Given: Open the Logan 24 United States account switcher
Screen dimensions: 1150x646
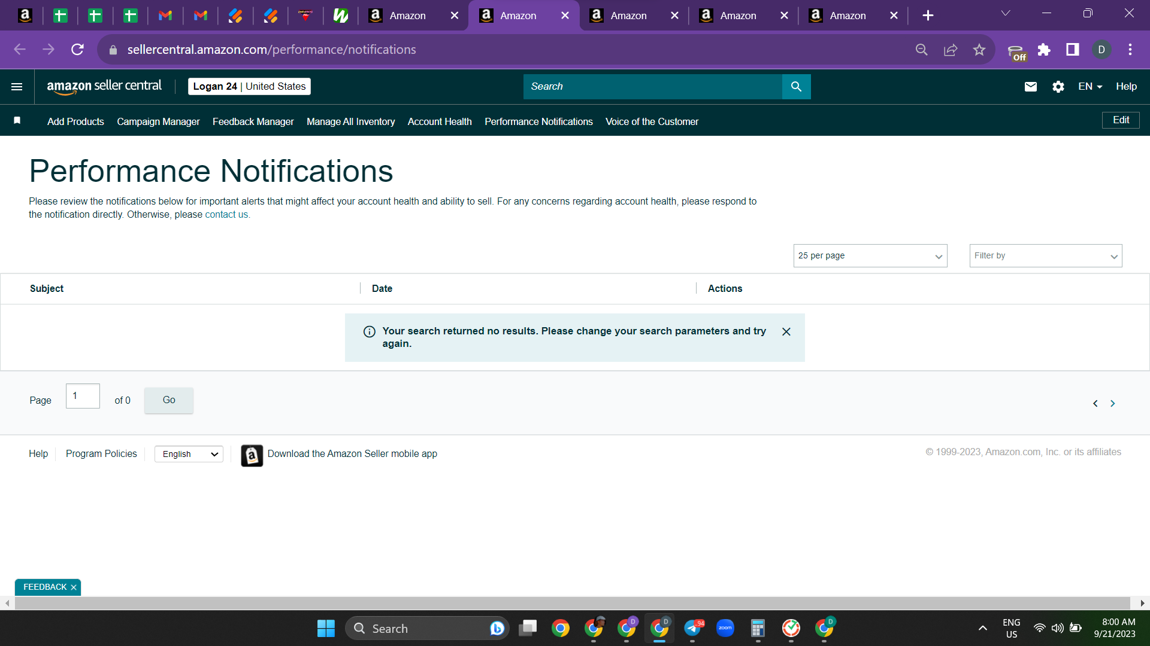Looking at the screenshot, I should (249, 87).
